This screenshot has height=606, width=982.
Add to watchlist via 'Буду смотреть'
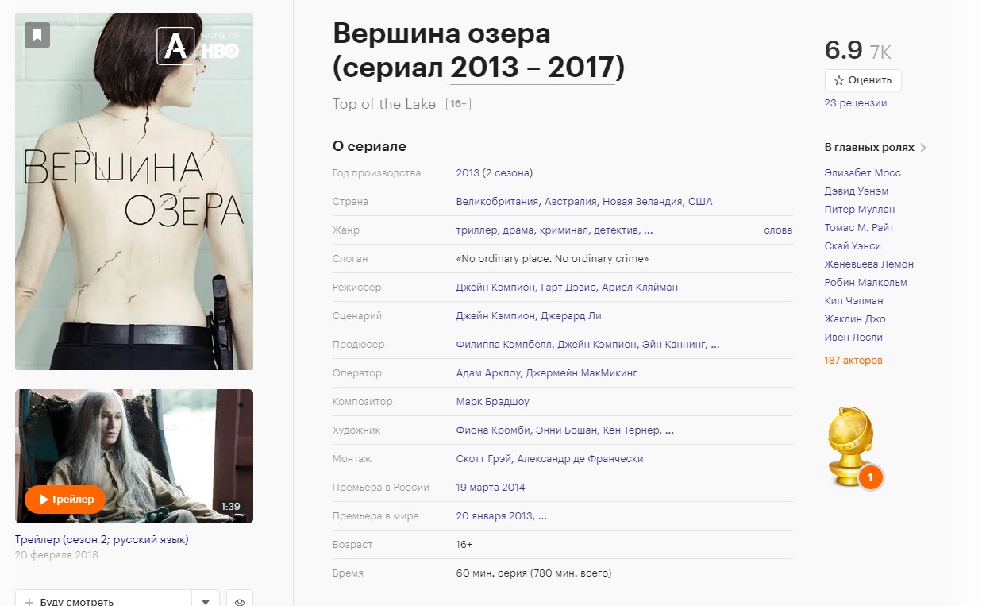103,601
